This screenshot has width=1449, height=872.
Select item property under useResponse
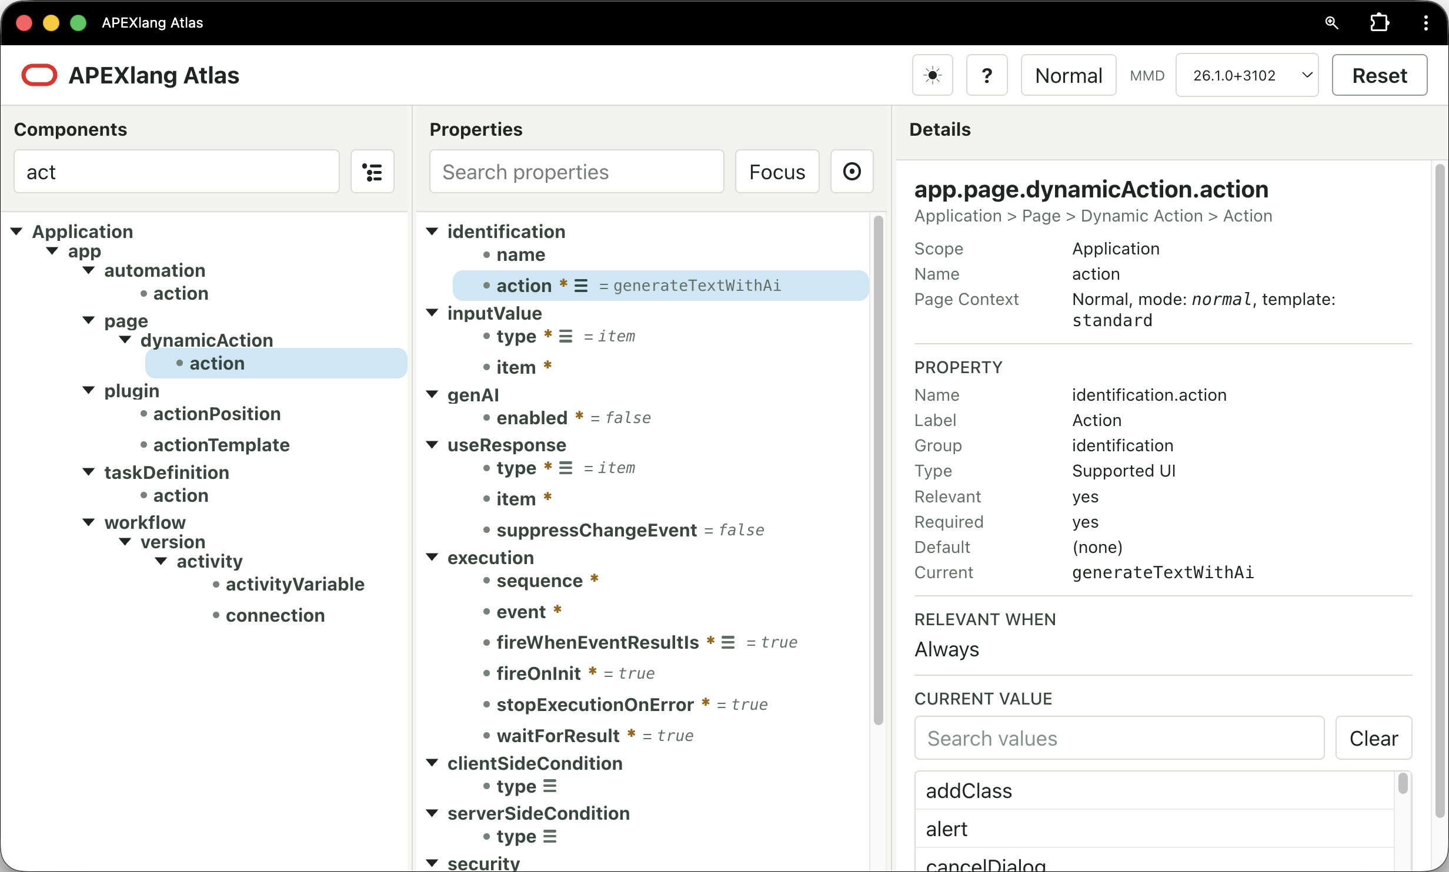pyautogui.click(x=516, y=499)
